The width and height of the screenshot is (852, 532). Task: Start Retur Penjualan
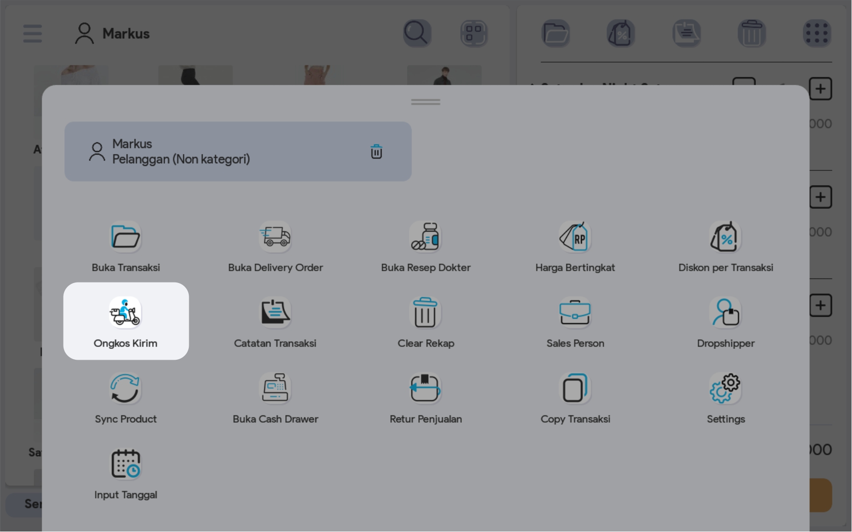425,389
